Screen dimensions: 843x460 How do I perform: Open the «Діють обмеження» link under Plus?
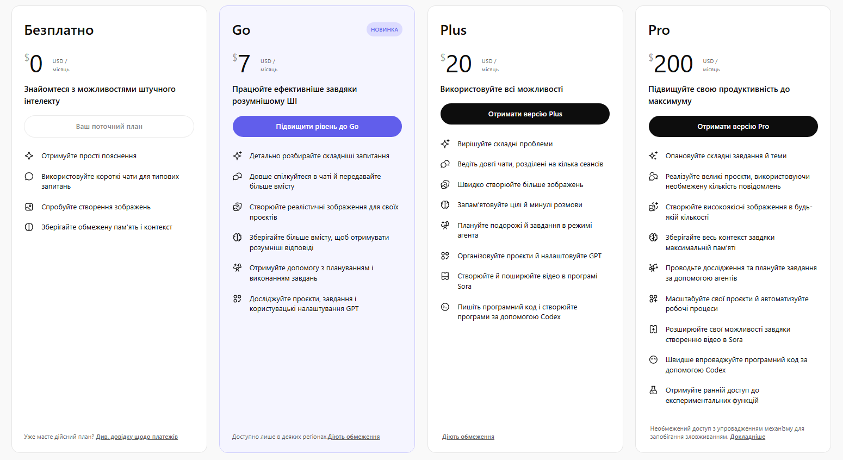click(x=468, y=437)
